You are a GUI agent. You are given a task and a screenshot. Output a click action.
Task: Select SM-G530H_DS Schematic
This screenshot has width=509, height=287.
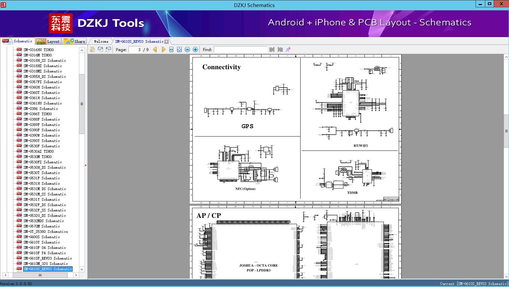[x=45, y=167]
